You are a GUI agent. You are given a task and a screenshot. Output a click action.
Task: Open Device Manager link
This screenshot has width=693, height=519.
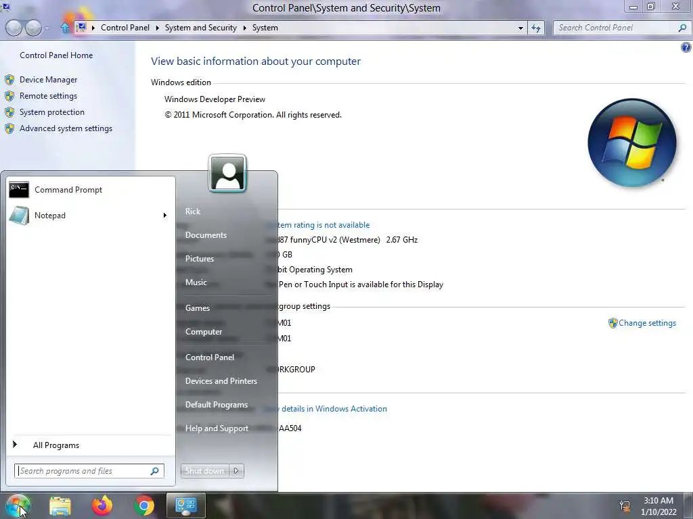(x=48, y=80)
